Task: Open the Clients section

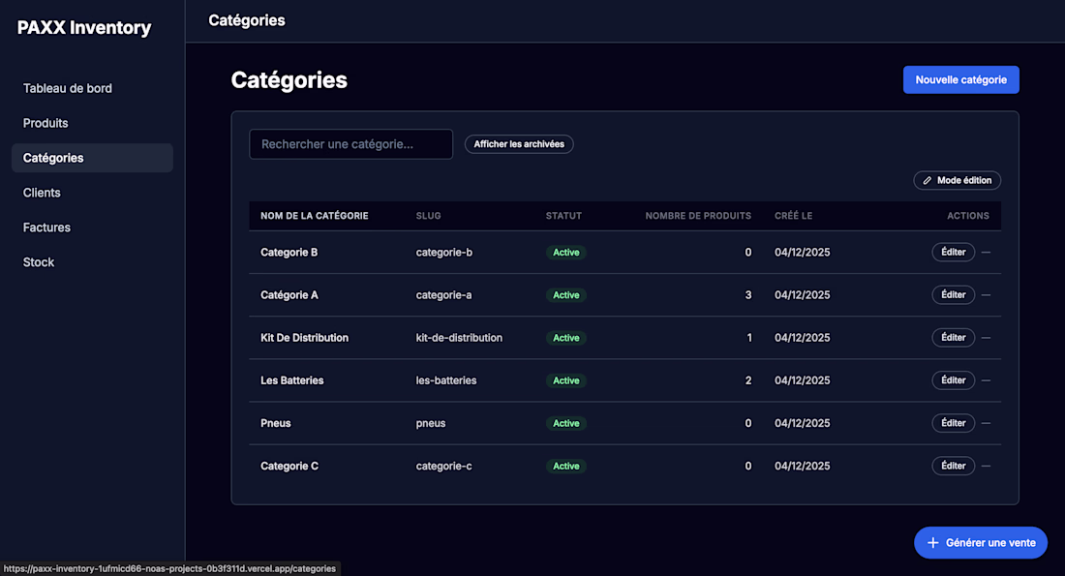Action: (x=42, y=193)
